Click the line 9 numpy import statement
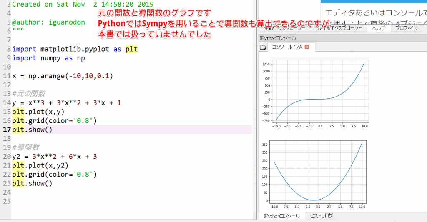Screen dimensions: 427x222 click(x=48, y=58)
